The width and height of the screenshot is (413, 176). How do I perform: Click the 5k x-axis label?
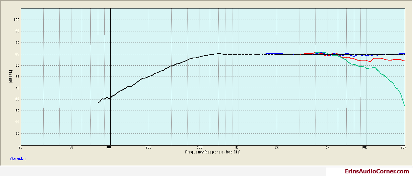327,148
